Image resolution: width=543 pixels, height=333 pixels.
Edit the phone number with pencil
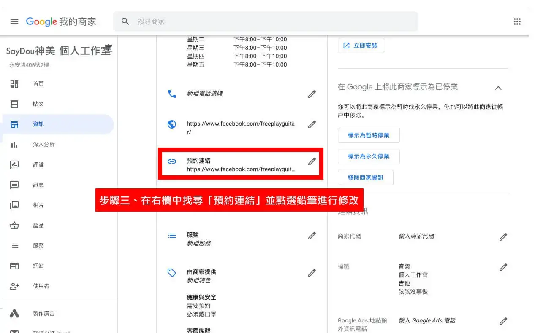(x=312, y=94)
